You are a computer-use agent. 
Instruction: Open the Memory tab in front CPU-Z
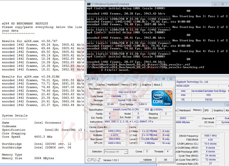click(125, 85)
